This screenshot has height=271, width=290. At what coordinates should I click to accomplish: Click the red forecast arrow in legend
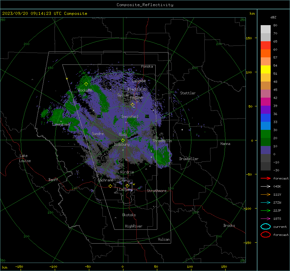[266, 178]
